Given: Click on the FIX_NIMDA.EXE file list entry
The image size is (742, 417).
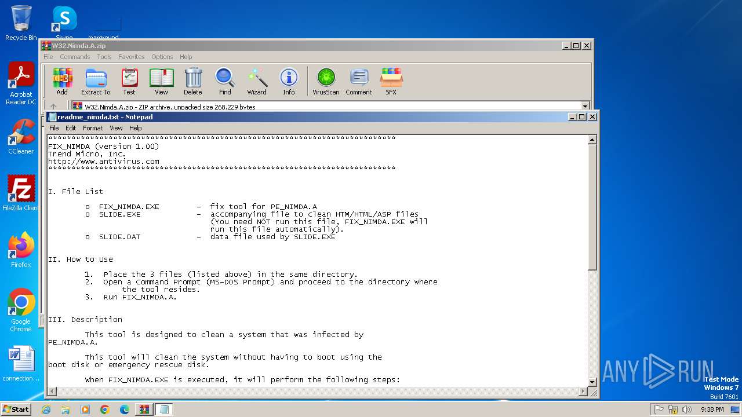Looking at the screenshot, I should coord(129,207).
